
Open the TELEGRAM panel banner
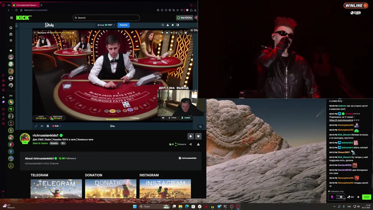coord(56,189)
